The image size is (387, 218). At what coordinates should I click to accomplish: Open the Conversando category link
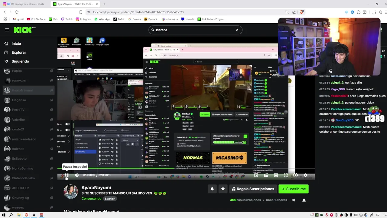[91, 199]
